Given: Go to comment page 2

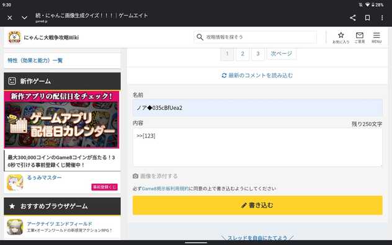Looking at the screenshot, I should (243, 53).
